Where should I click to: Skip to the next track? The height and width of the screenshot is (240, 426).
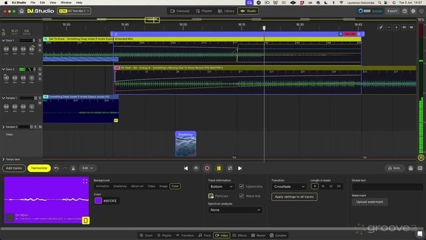pyautogui.click(x=240, y=169)
